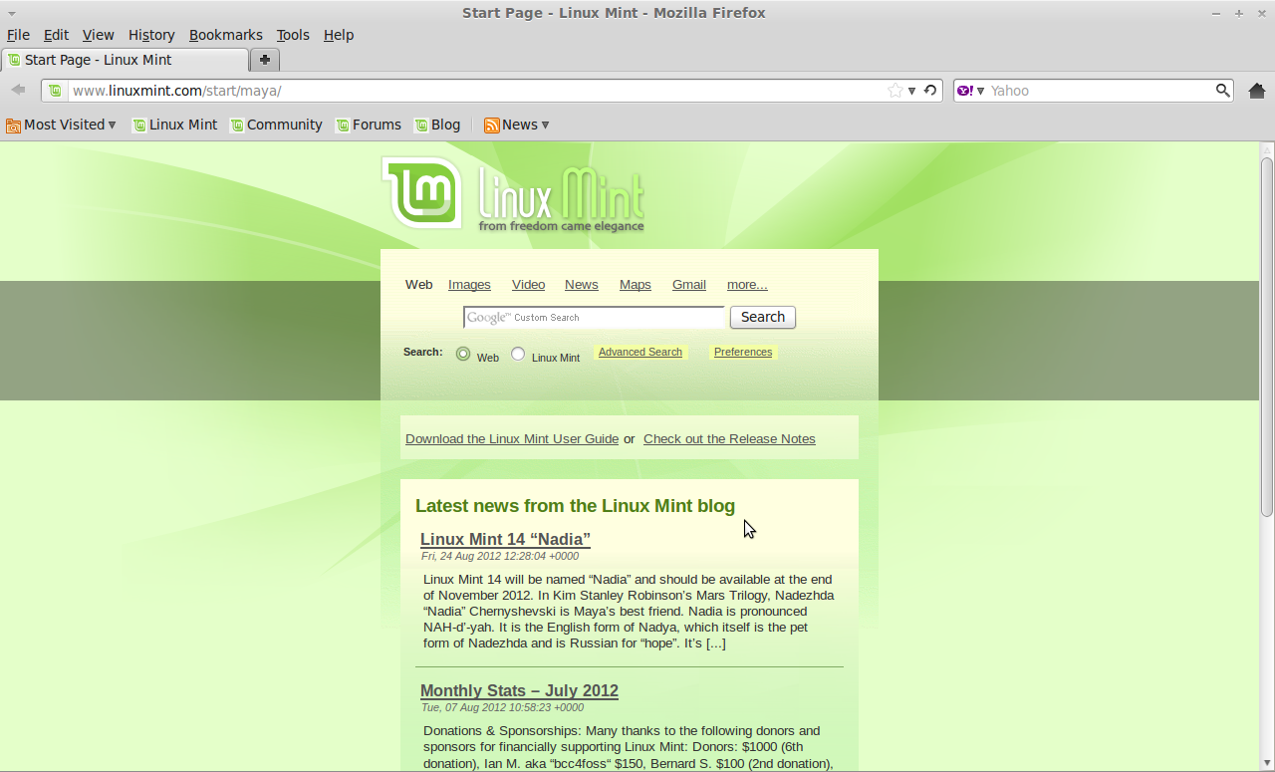
Task: Open the Images search link
Action: coord(469,285)
